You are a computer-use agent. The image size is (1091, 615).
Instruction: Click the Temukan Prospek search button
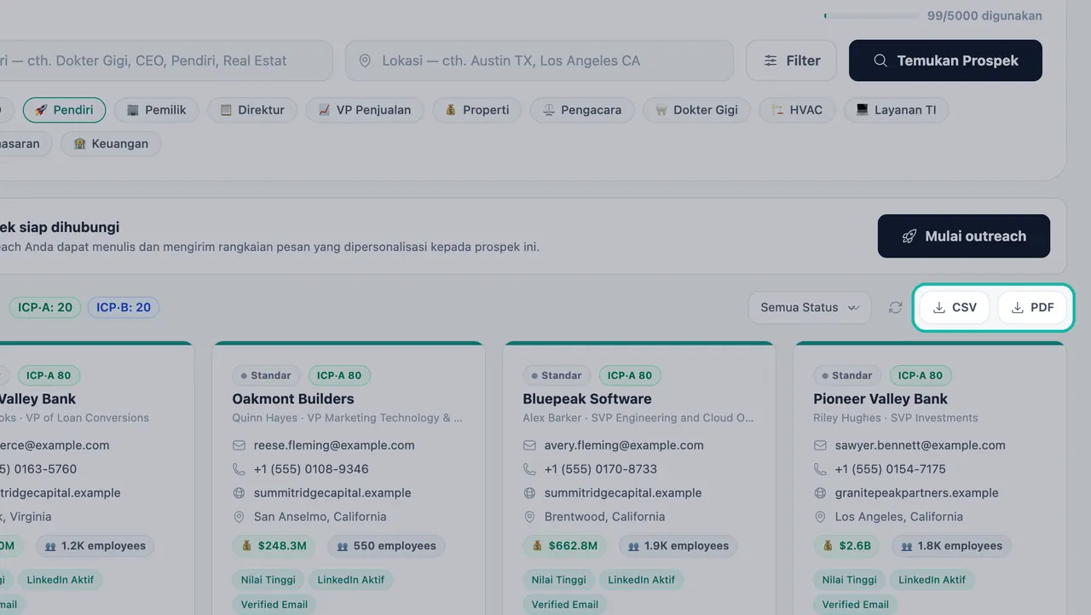coord(945,61)
